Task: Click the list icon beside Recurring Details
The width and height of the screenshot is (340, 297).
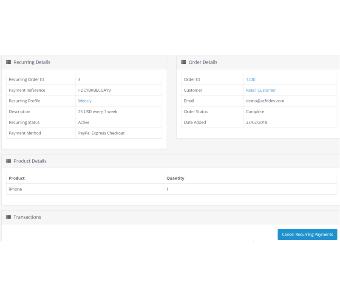Action: (8, 62)
